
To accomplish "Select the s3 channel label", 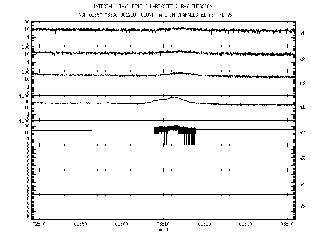I will coord(302,84).
